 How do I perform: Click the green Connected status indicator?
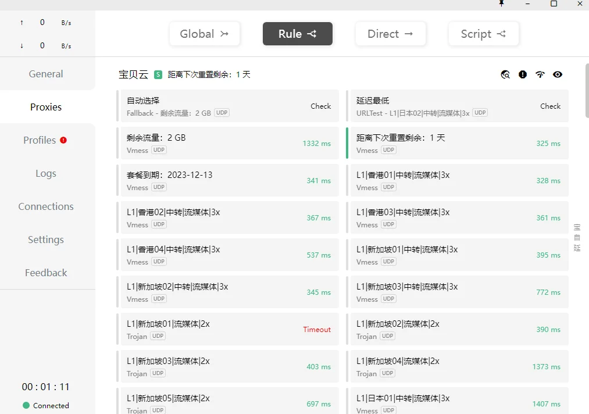click(26, 405)
